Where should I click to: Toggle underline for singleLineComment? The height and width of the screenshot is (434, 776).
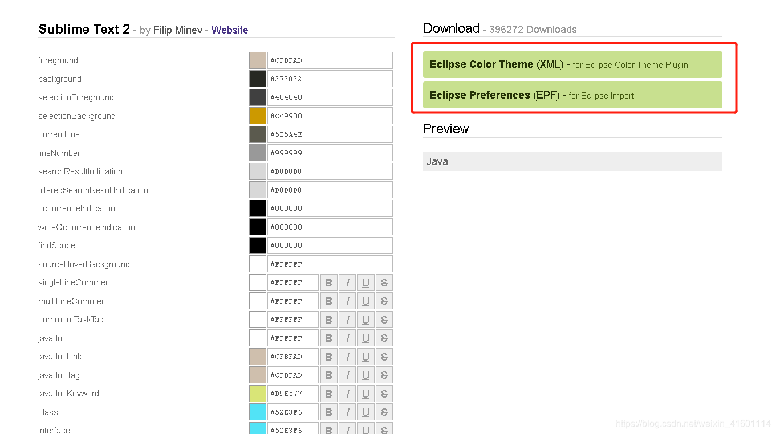click(x=365, y=282)
